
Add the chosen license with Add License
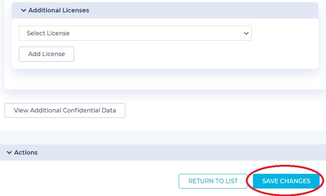pos(46,54)
